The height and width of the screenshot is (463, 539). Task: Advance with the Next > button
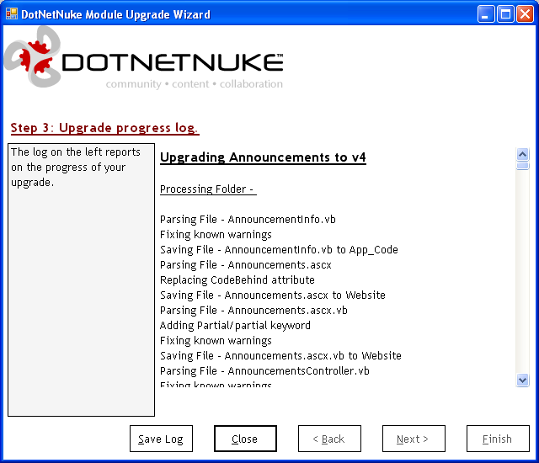click(x=414, y=439)
